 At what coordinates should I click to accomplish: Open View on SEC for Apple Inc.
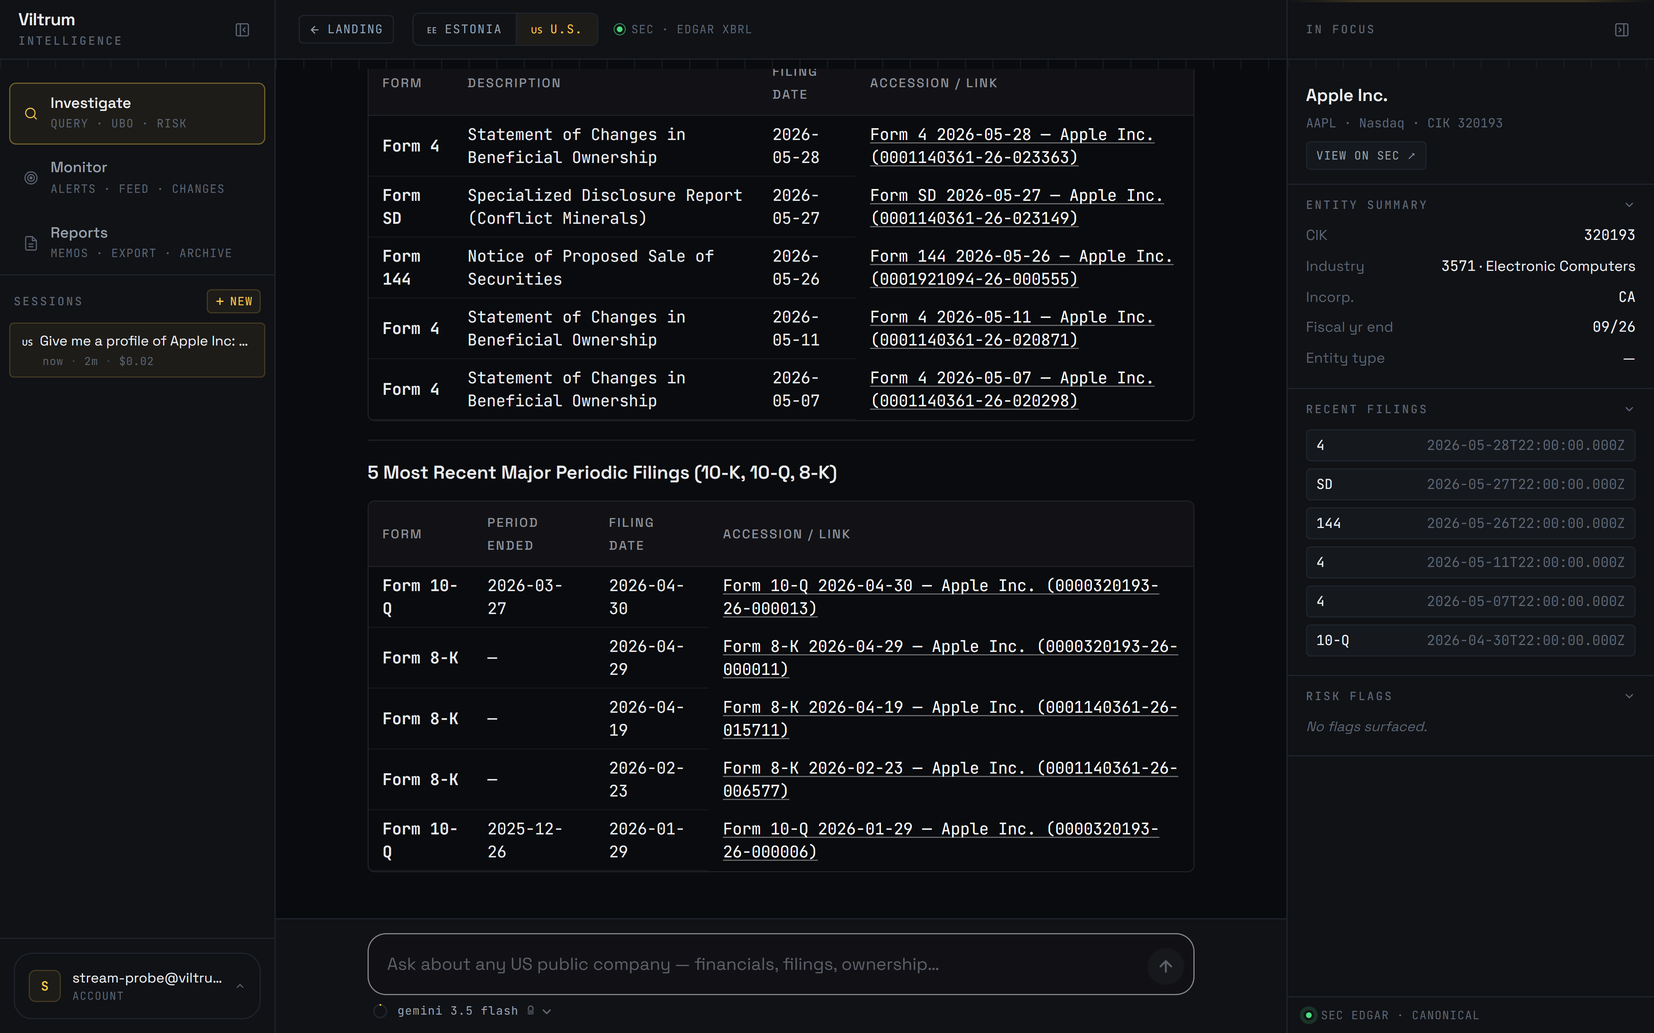pyautogui.click(x=1366, y=156)
